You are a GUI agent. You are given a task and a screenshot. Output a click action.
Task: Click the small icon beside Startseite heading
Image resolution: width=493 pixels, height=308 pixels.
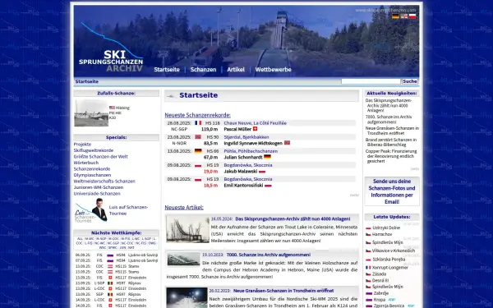(x=172, y=96)
